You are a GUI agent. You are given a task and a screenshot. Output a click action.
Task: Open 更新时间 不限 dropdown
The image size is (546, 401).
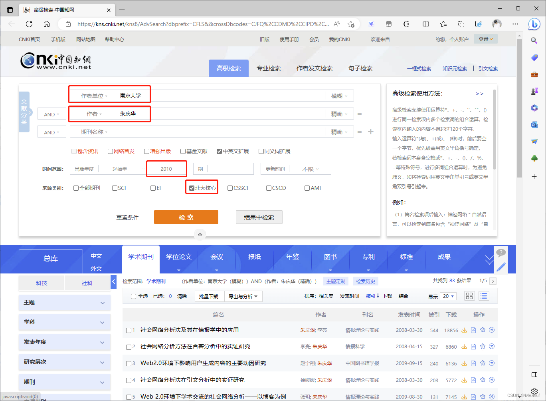tap(310, 169)
